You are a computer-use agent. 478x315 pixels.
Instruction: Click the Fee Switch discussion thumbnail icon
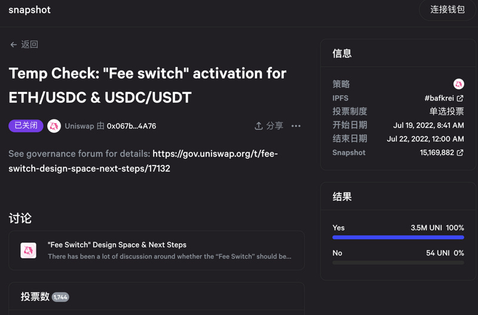coord(29,250)
